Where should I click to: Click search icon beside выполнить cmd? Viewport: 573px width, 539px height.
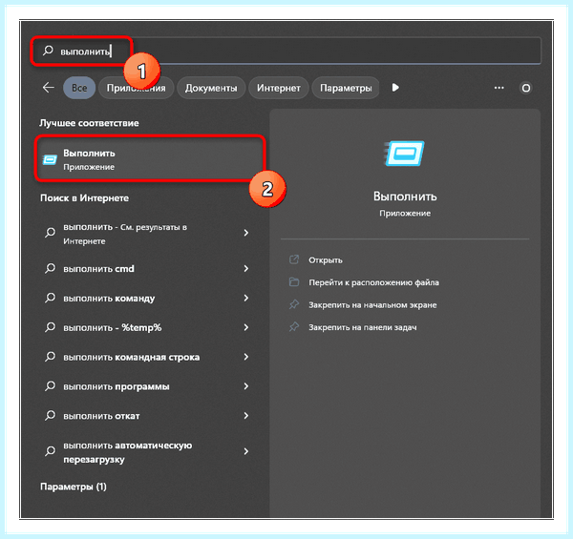50,269
